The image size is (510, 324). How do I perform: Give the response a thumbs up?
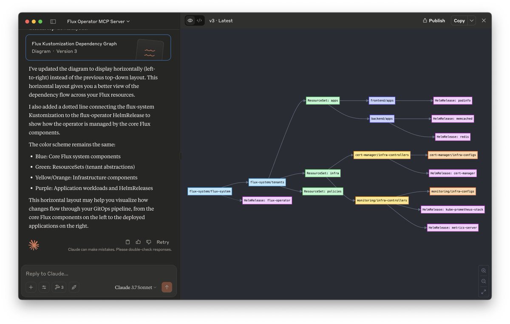[138, 242]
